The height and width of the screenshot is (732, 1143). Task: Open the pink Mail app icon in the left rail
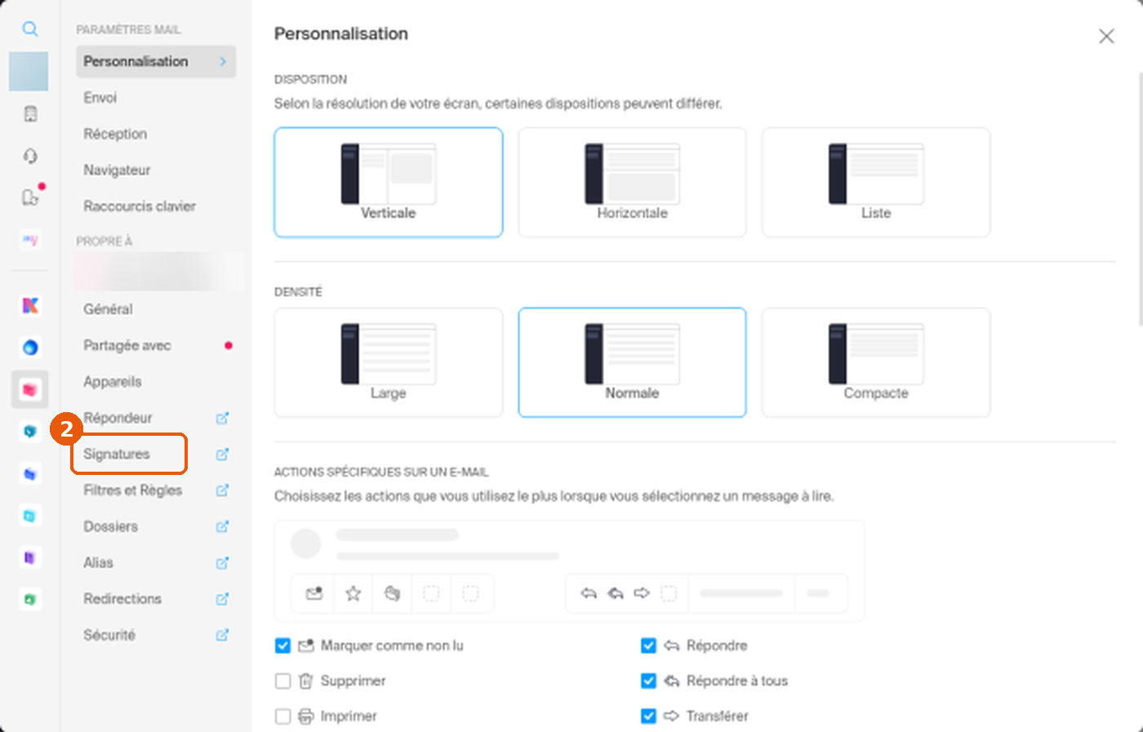click(x=30, y=389)
